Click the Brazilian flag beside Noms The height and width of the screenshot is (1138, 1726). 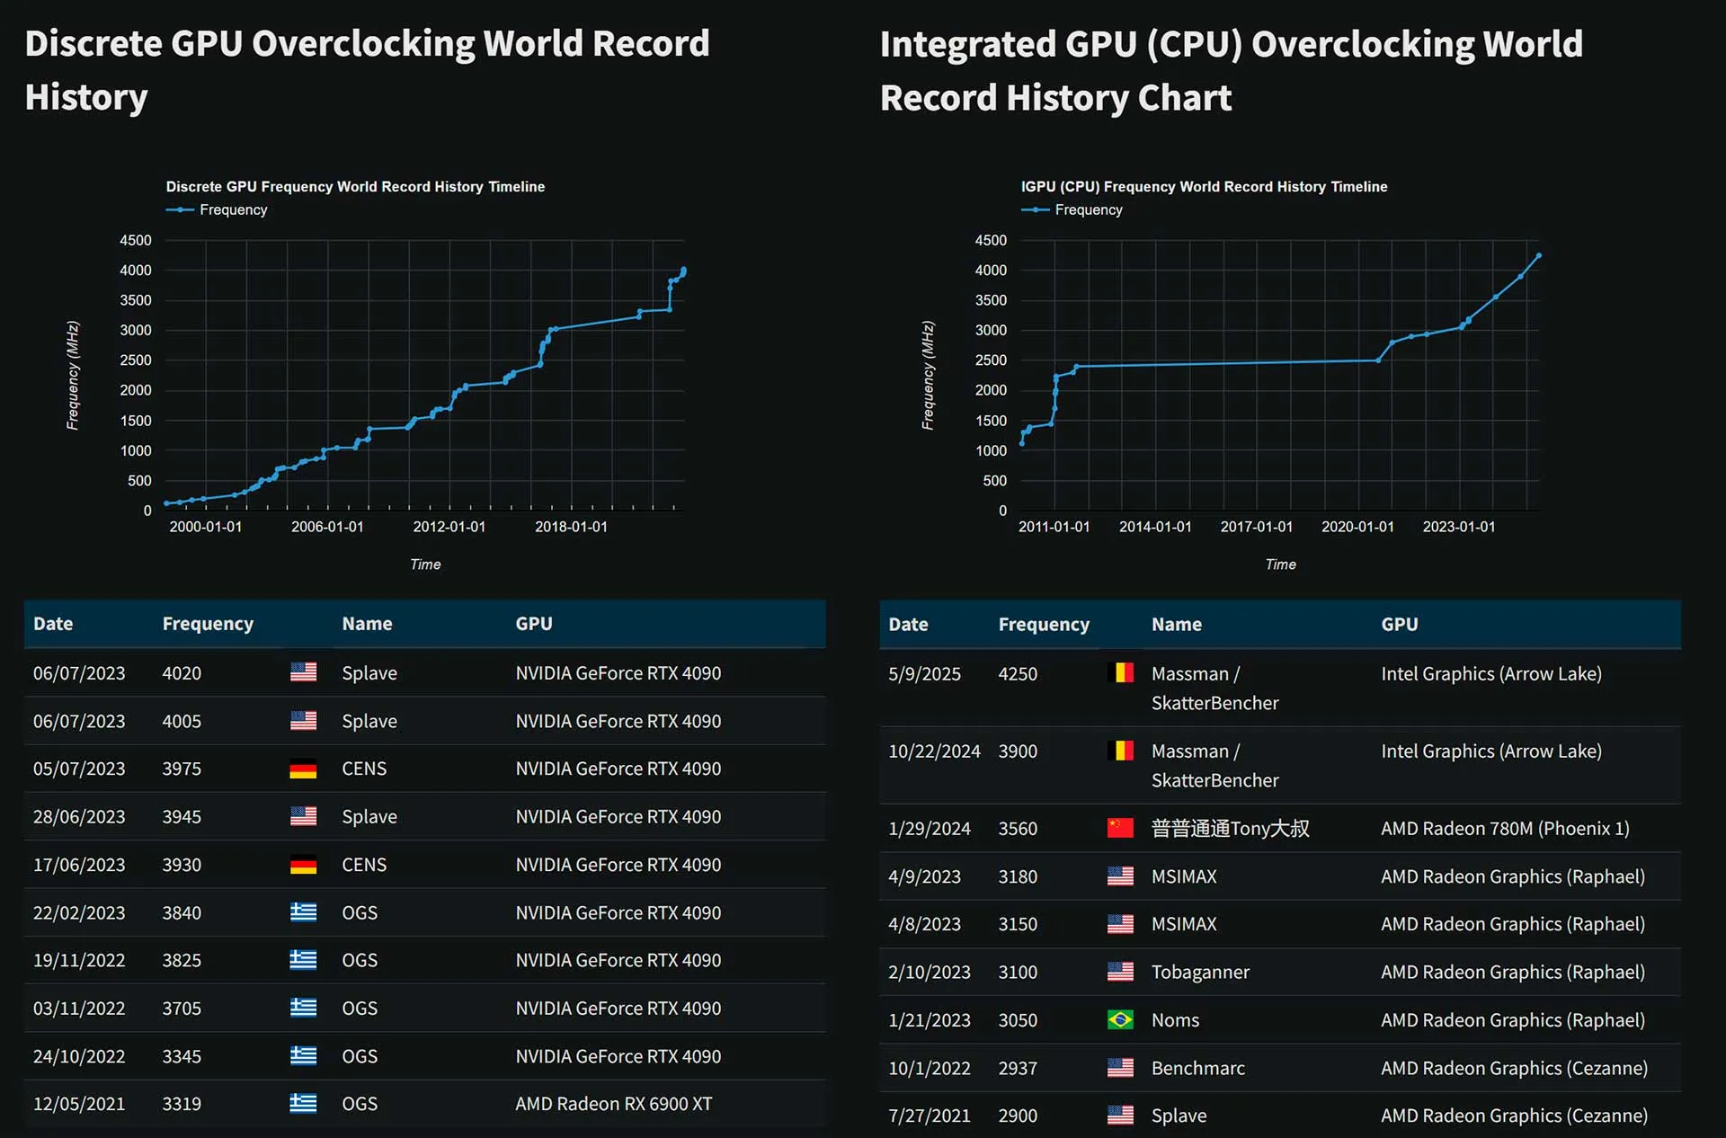click(x=1120, y=1020)
